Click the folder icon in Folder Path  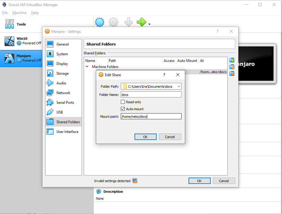click(125, 87)
